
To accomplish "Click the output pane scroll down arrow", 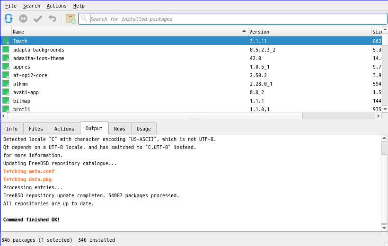I will 384,228.
